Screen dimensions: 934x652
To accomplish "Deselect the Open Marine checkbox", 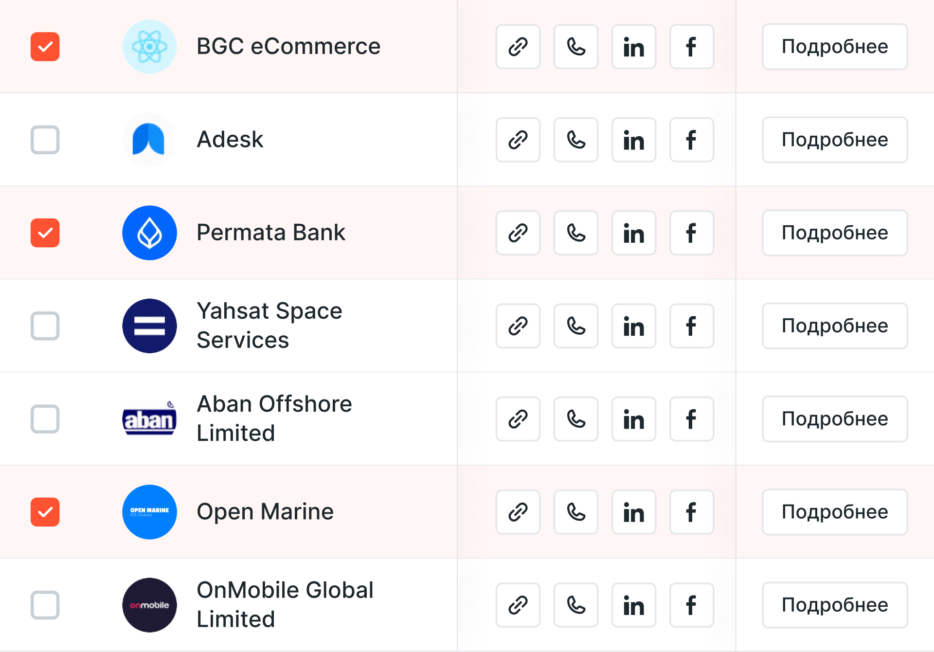I will [45, 512].
